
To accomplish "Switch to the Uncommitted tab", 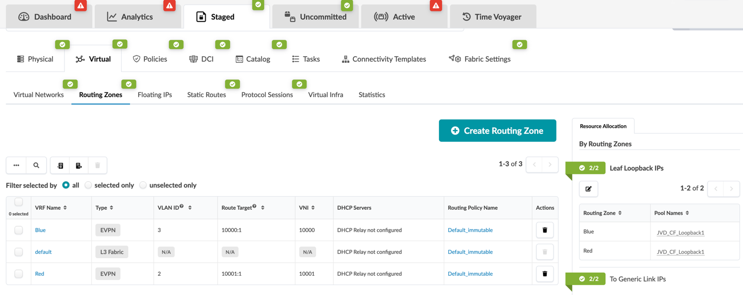I will tap(315, 17).
